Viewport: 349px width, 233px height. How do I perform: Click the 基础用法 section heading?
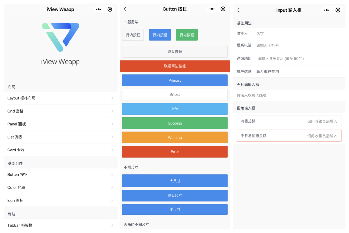(244, 23)
